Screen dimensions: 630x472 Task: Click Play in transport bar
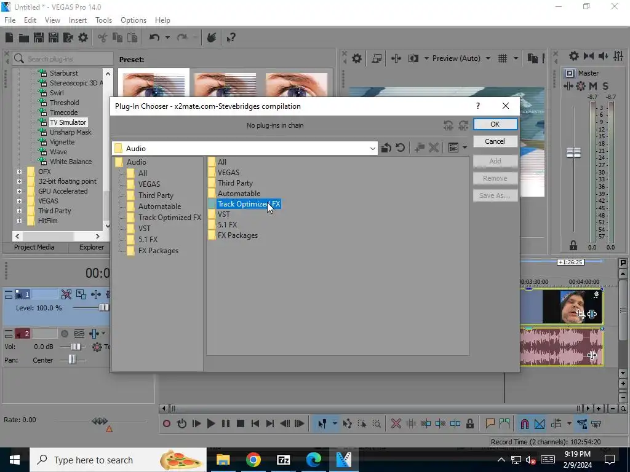tap(211, 424)
